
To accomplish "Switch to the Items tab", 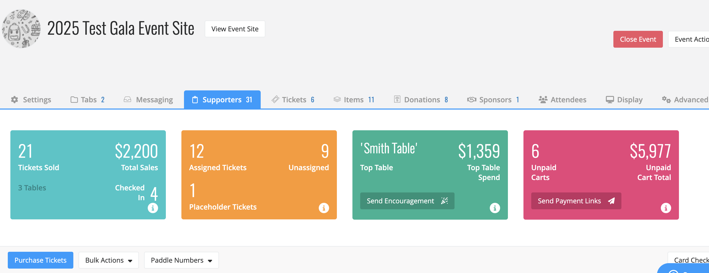I will click(354, 100).
